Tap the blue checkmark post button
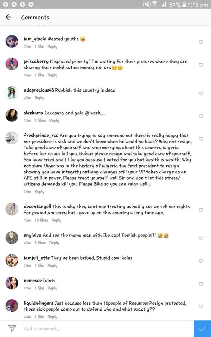Image resolution: width=211 pixels, height=337 pixels. pyautogui.click(x=202, y=329)
